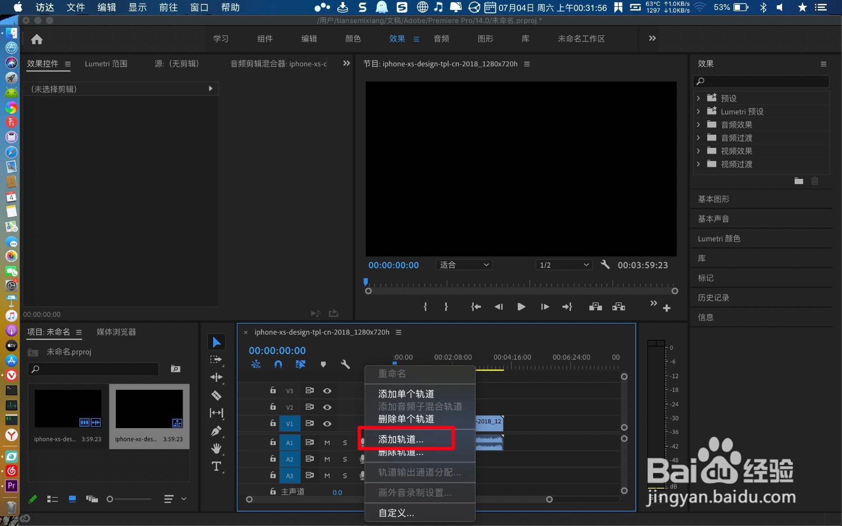Play the program monitor
This screenshot has width=842, height=526.
pyautogui.click(x=522, y=307)
